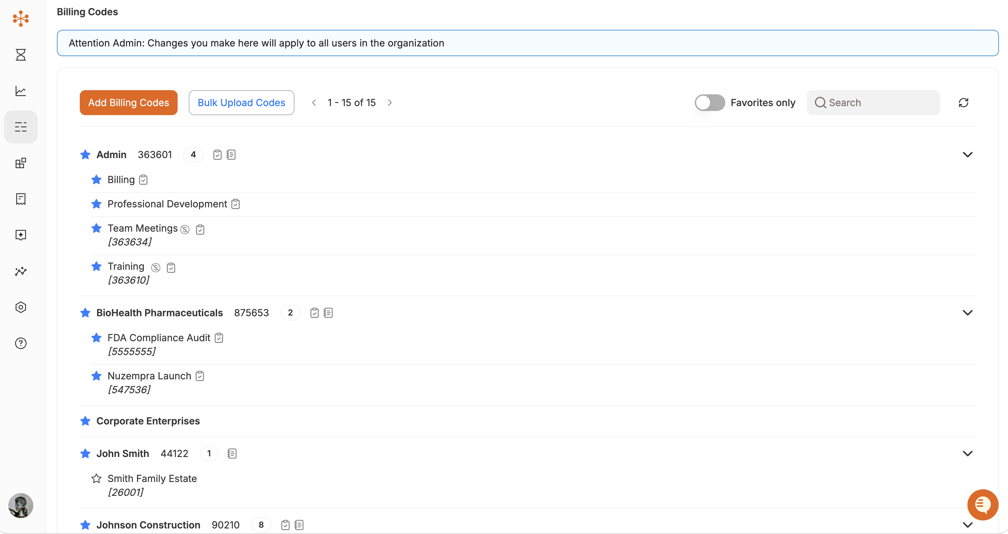The height and width of the screenshot is (534, 1008).
Task: Open the sparkle AI suggestions sidebar icon
Action: (x=21, y=235)
